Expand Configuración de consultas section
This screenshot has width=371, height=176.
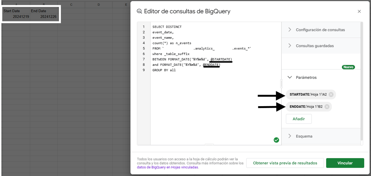(x=321, y=30)
